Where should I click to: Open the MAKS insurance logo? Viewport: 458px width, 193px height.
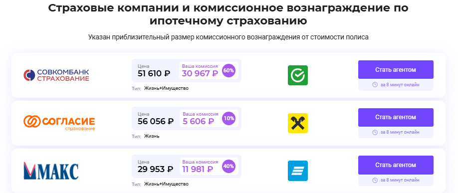click(51, 171)
